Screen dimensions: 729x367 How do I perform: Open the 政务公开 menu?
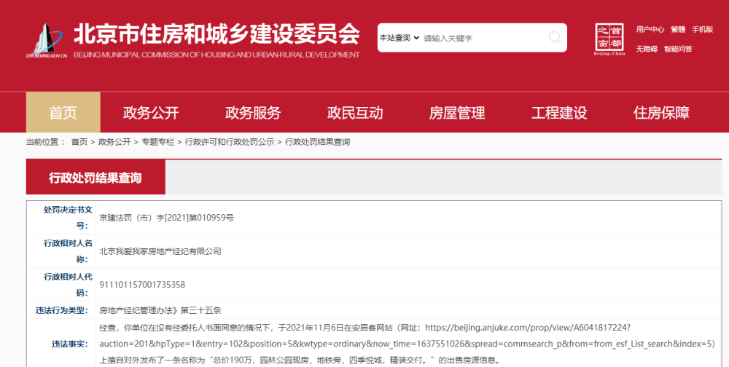pos(151,112)
